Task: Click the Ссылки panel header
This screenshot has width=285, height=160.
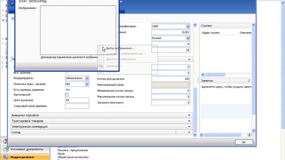Action: click(226, 26)
